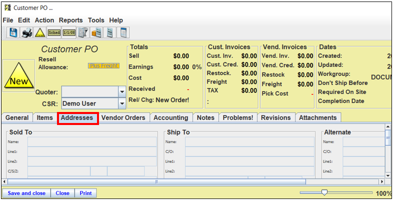Click the Sold To Line1 field
This screenshot has width=394, height=201.
click(92, 152)
